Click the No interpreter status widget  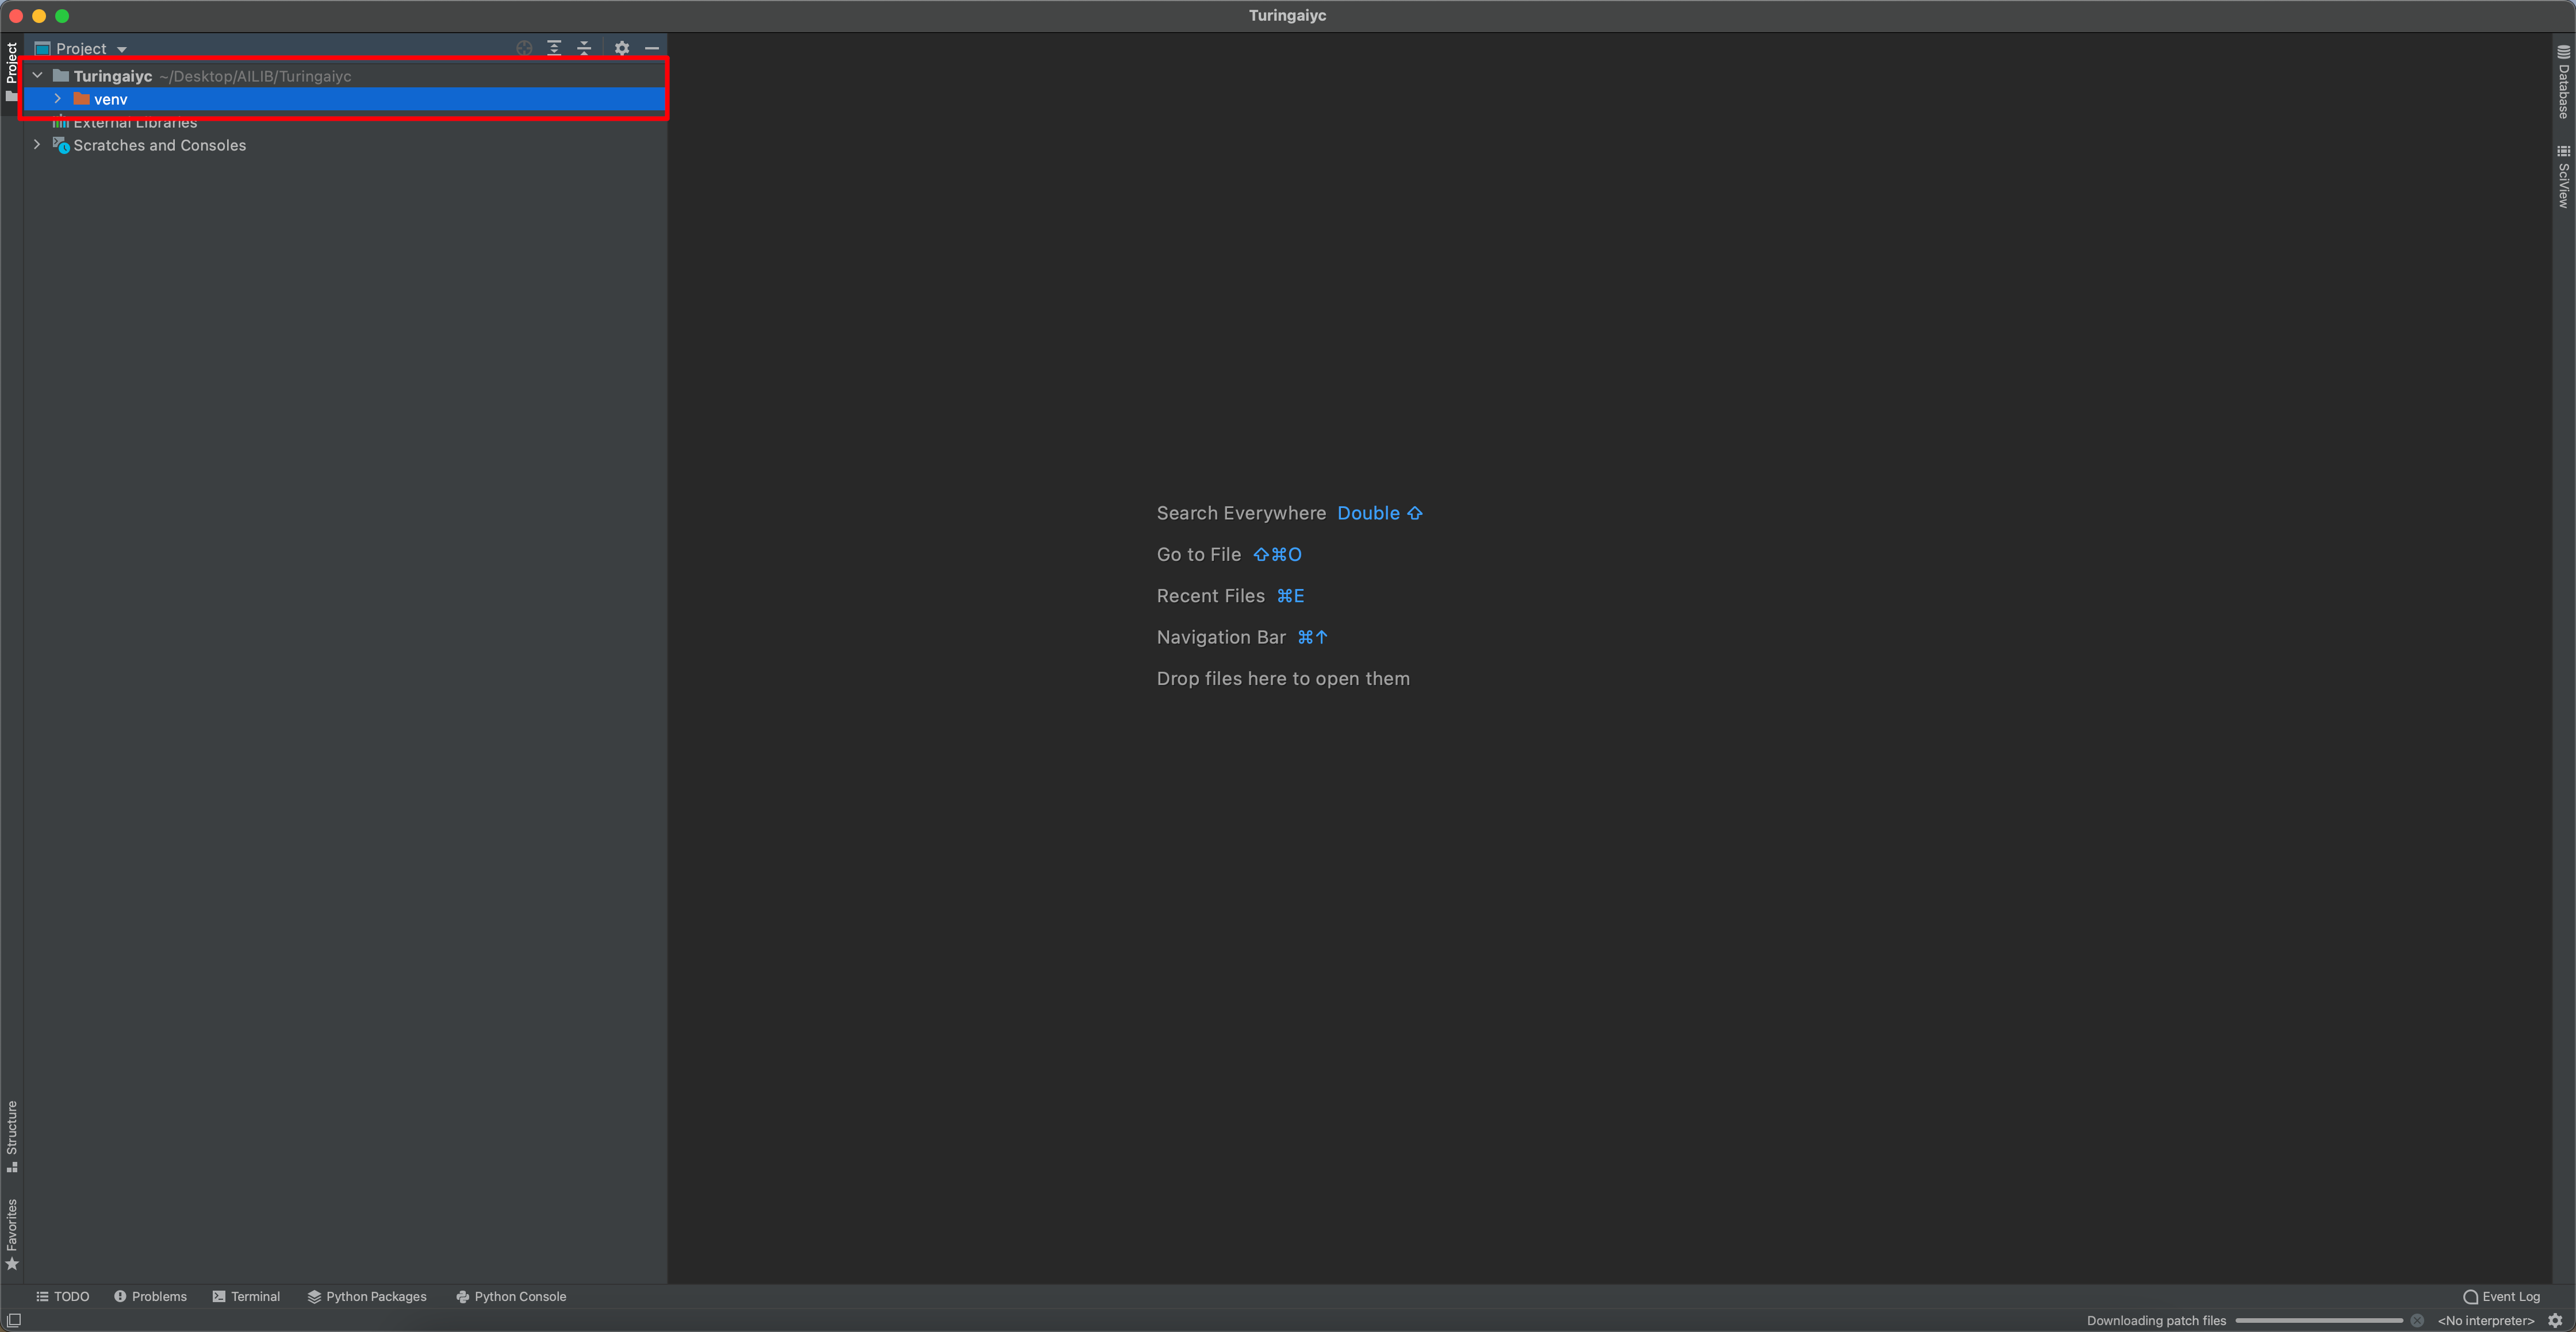click(x=2485, y=1320)
